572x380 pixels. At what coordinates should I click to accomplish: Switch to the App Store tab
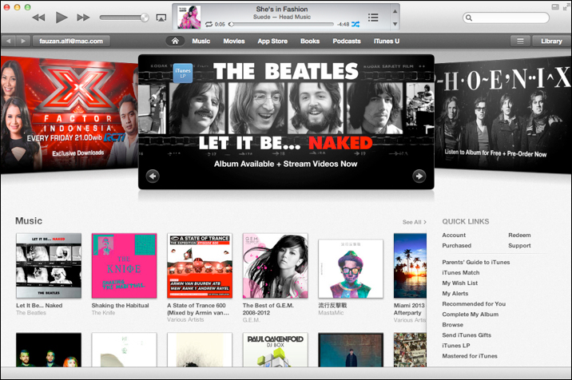[x=273, y=41]
